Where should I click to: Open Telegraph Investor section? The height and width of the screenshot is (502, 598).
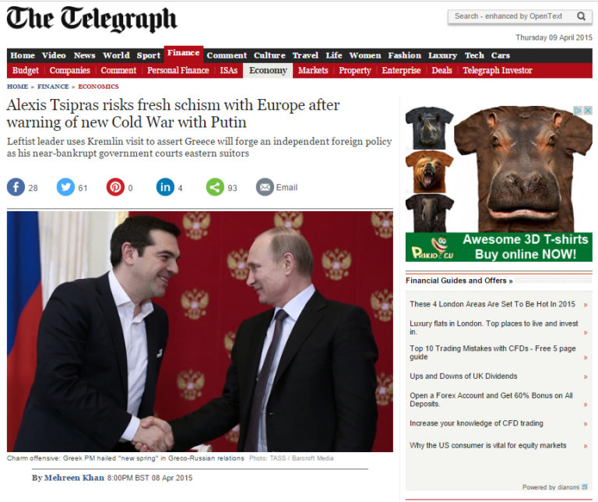click(x=498, y=71)
